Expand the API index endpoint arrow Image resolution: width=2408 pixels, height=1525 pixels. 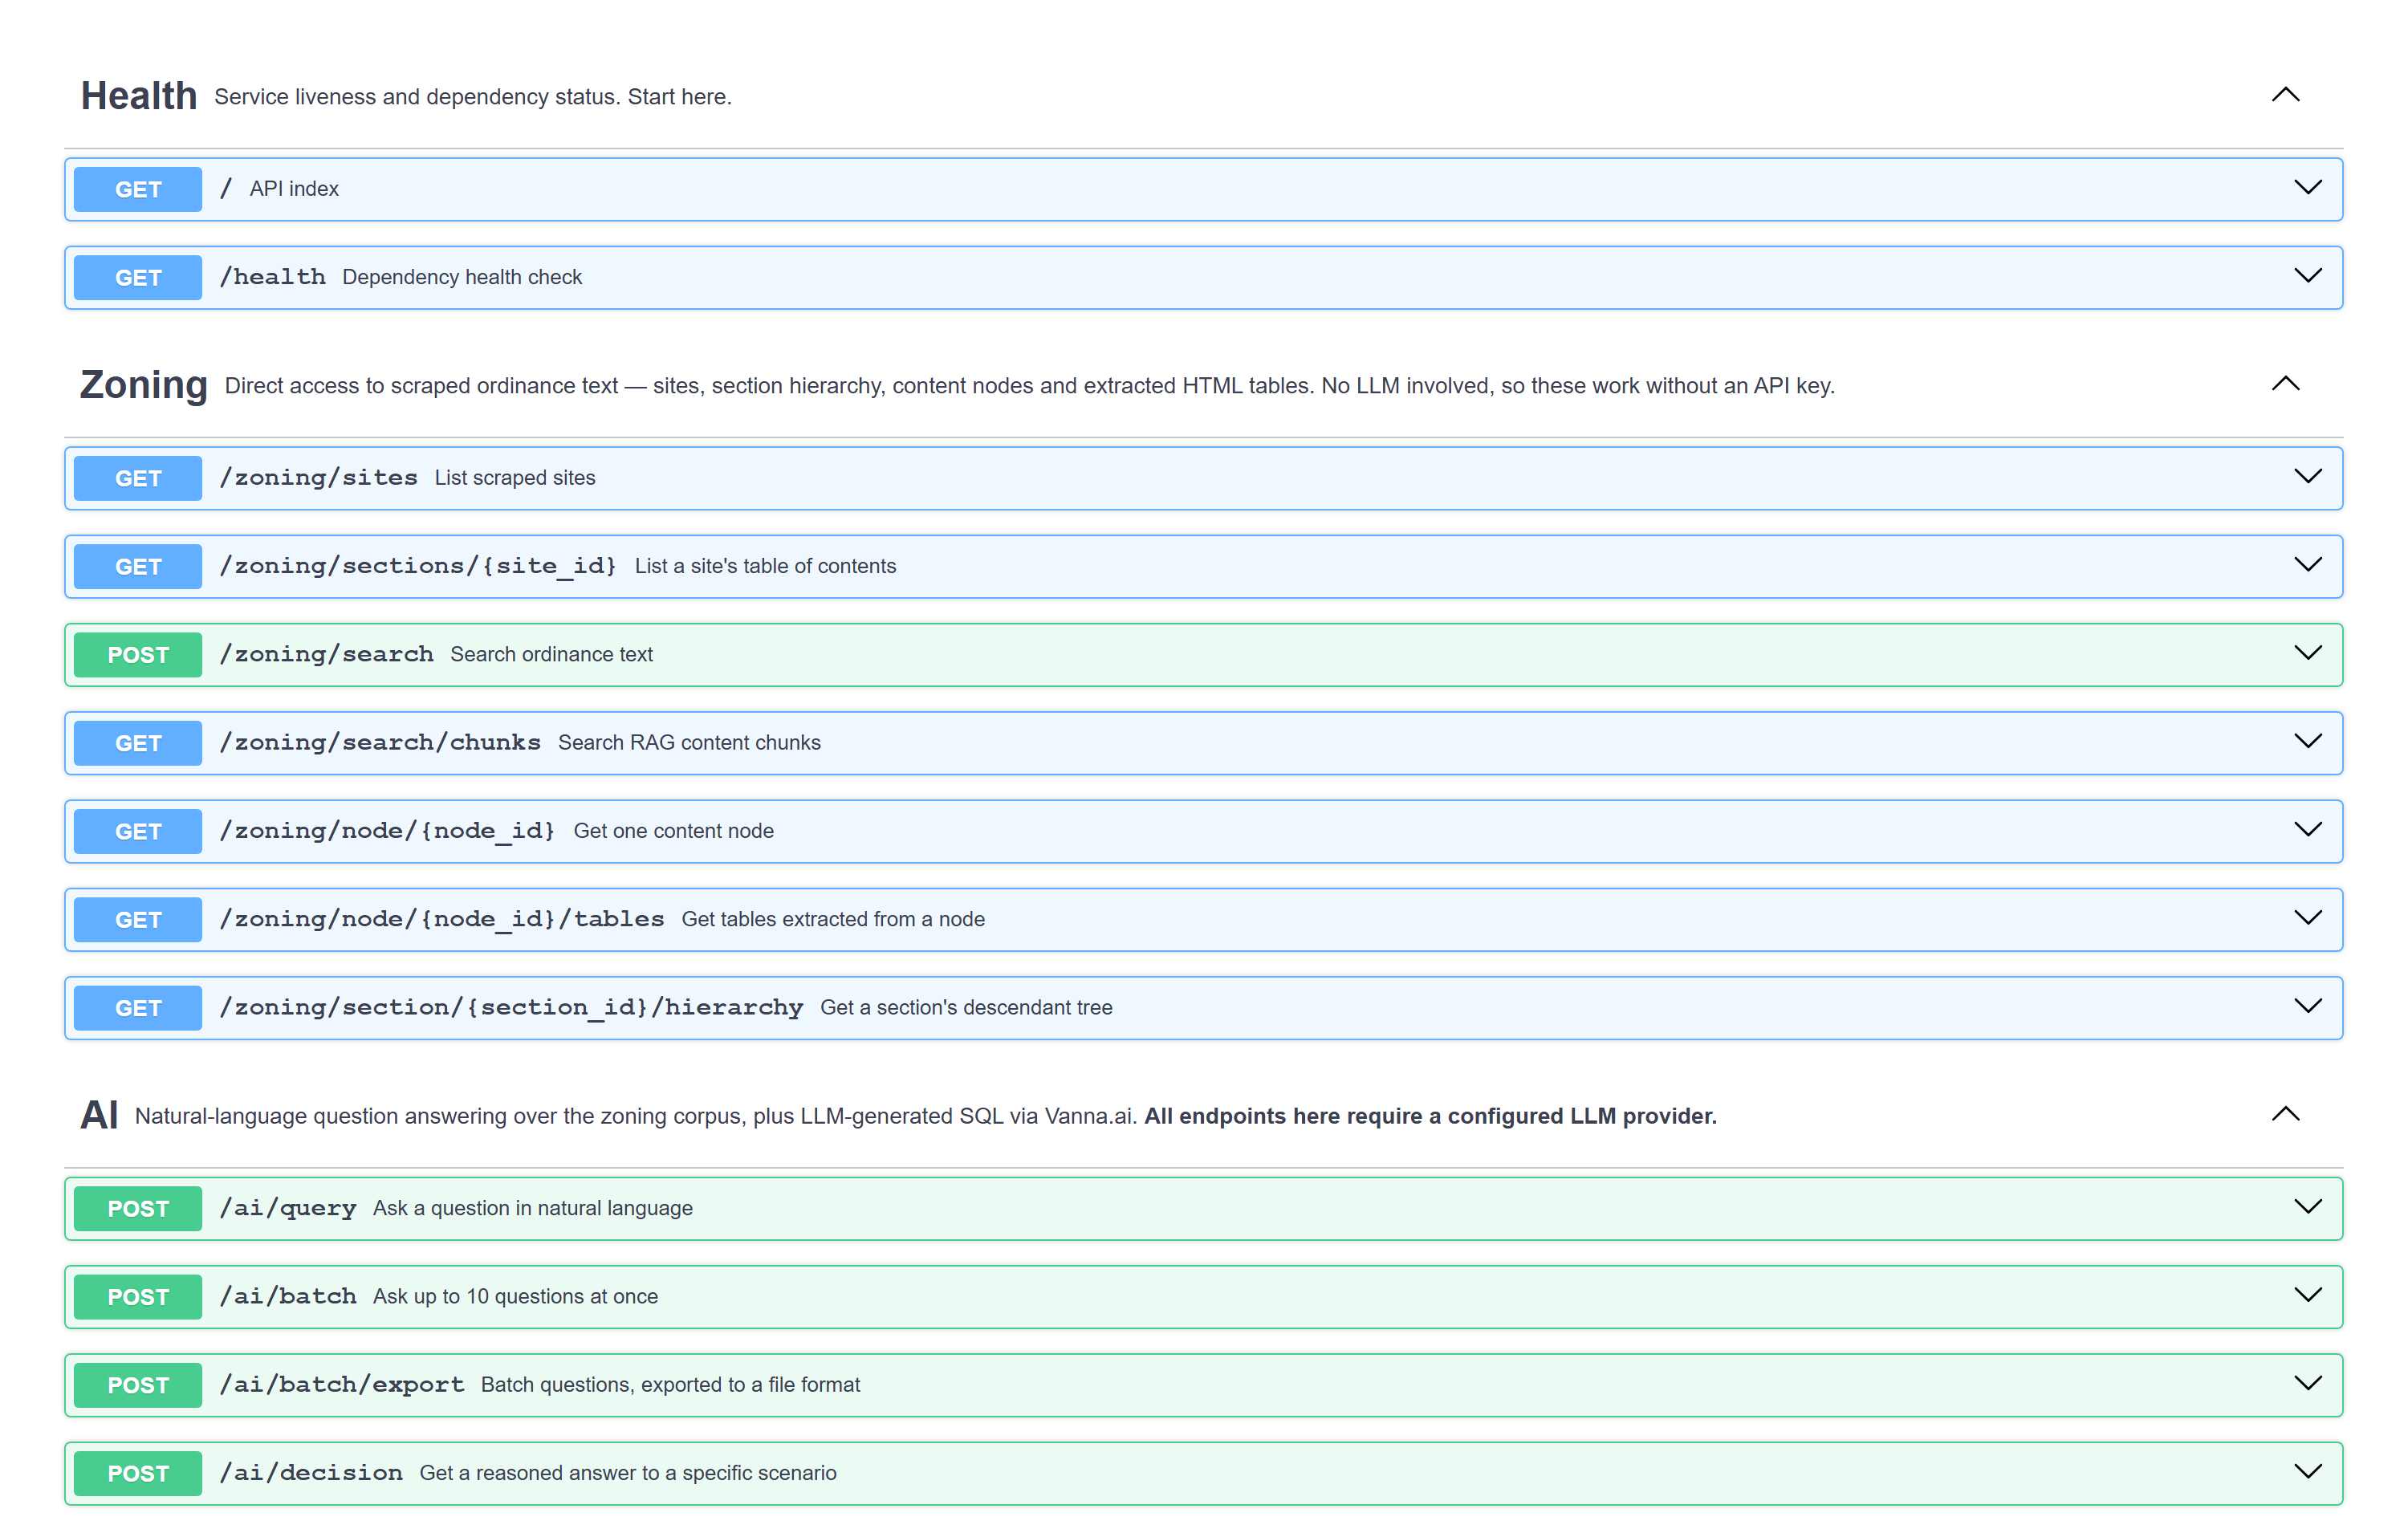point(2307,188)
